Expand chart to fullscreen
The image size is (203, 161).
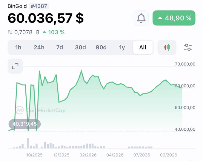(x=15, y=66)
